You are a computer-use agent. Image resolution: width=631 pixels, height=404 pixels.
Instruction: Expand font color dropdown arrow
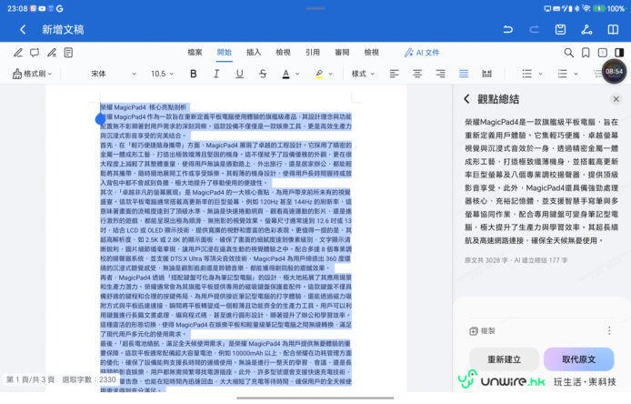coord(297,74)
